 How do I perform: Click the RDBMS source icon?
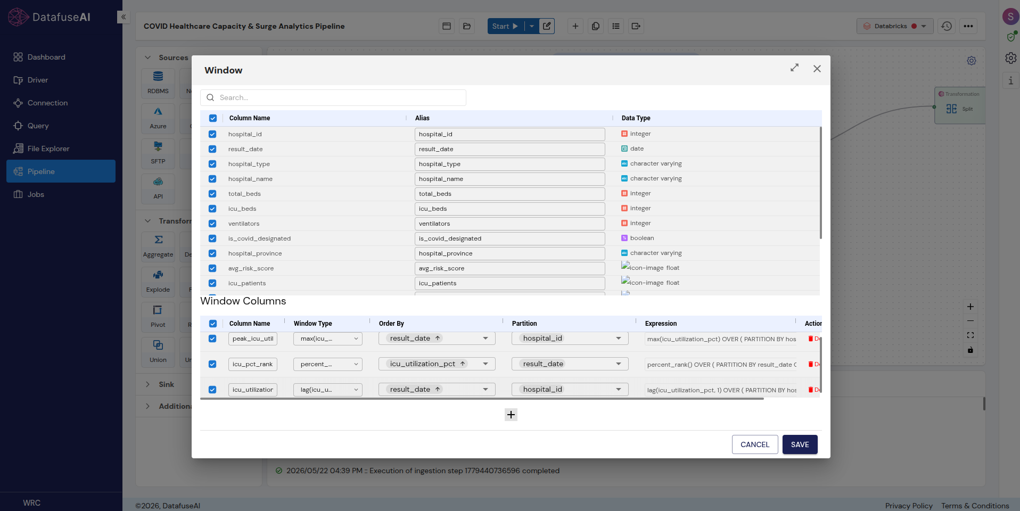point(158,83)
